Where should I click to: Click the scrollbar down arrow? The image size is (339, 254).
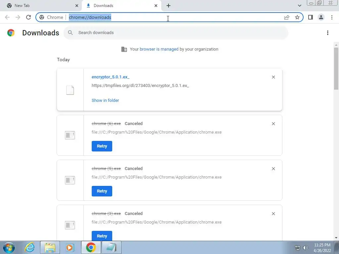click(x=336, y=238)
